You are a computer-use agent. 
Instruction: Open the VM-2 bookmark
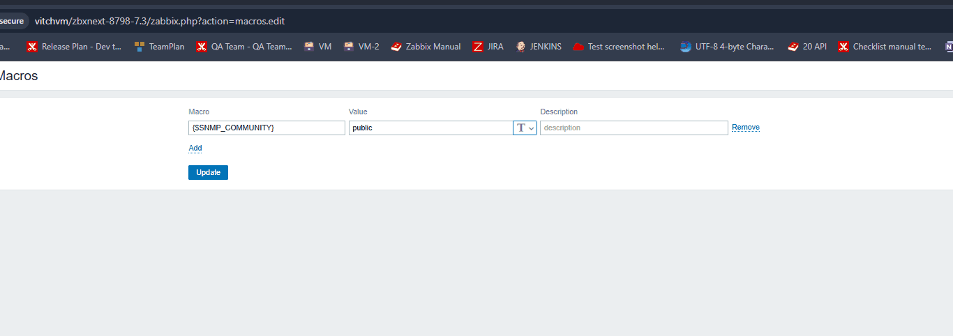tap(361, 47)
